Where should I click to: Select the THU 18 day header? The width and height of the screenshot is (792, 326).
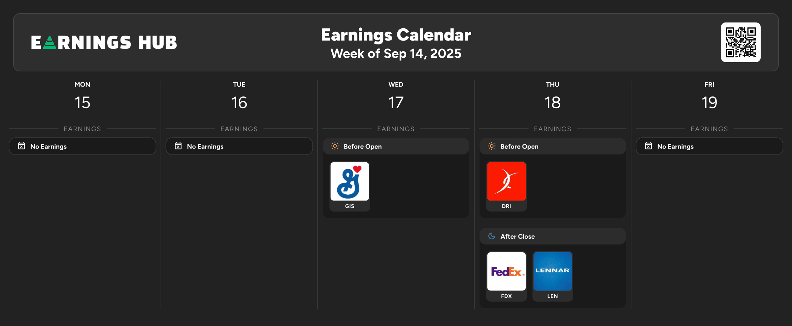point(552,95)
